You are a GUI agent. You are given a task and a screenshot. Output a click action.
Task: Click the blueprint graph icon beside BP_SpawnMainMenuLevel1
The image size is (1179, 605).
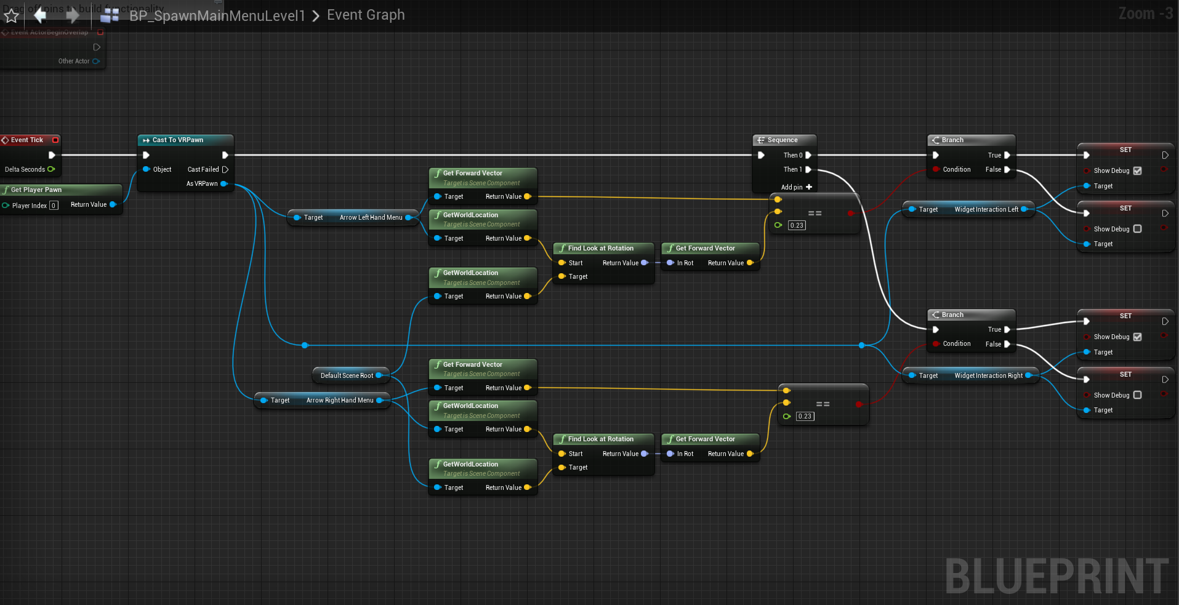click(x=110, y=15)
